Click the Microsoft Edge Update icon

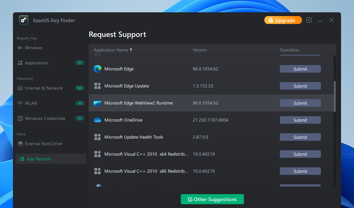click(x=97, y=86)
